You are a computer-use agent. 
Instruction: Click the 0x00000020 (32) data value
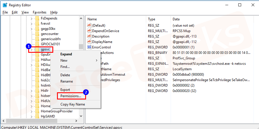click(184, 91)
